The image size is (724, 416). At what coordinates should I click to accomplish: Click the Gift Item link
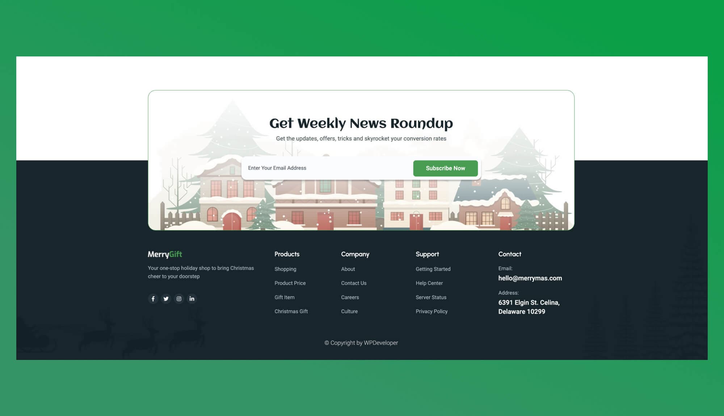(x=284, y=297)
